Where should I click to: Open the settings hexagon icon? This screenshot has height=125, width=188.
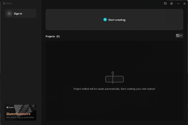point(171,3)
